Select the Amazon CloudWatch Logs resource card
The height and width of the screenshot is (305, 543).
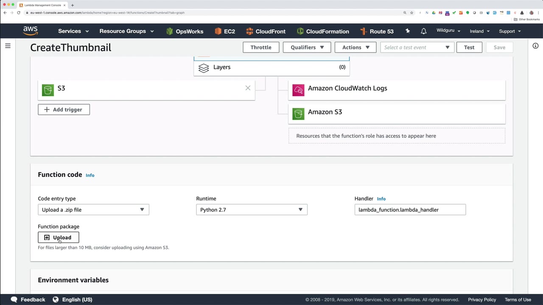(397, 90)
